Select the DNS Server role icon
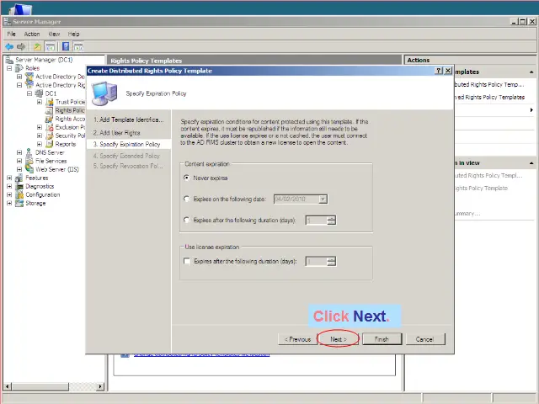Screen dimensions: 539x404 [x=29, y=152]
